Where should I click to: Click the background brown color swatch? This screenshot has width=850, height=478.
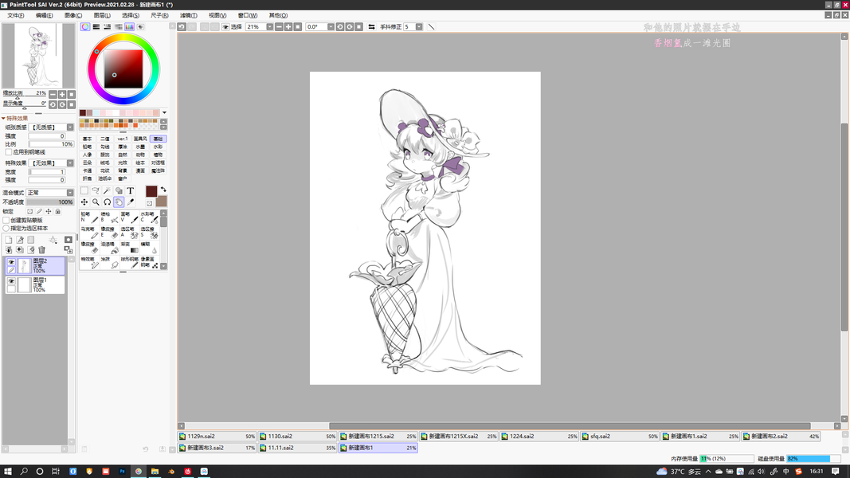(161, 202)
